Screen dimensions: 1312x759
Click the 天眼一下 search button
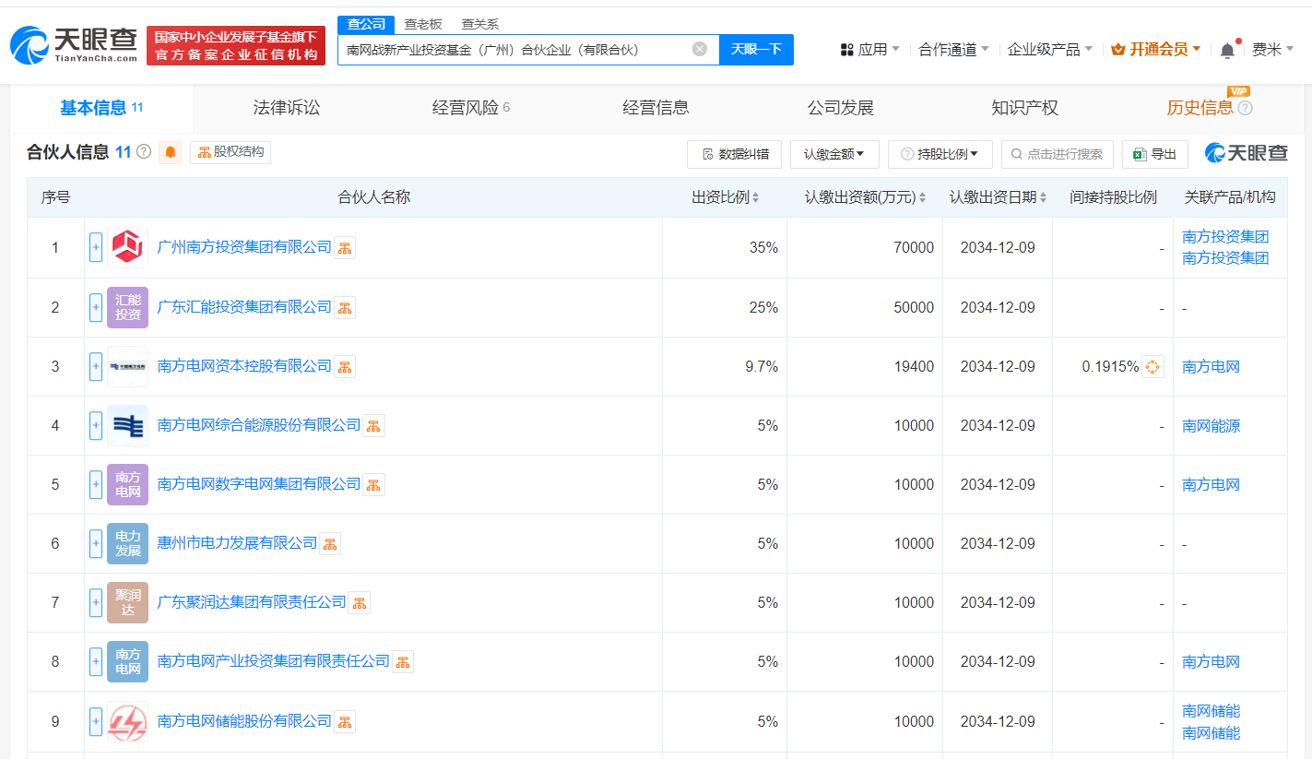(756, 50)
